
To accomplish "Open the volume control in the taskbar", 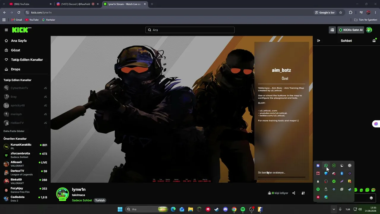I will click(x=360, y=209).
